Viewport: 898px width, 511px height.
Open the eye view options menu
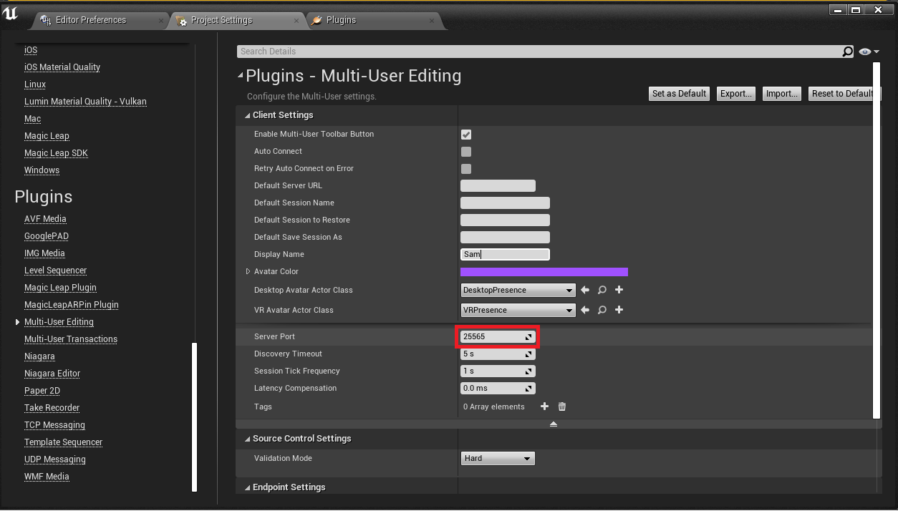(x=869, y=52)
